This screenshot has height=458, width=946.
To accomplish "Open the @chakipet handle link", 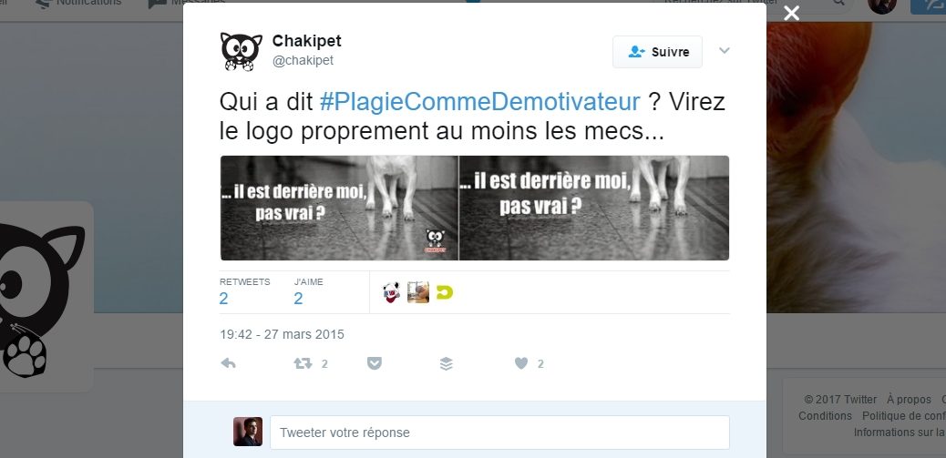I will coord(303,60).
